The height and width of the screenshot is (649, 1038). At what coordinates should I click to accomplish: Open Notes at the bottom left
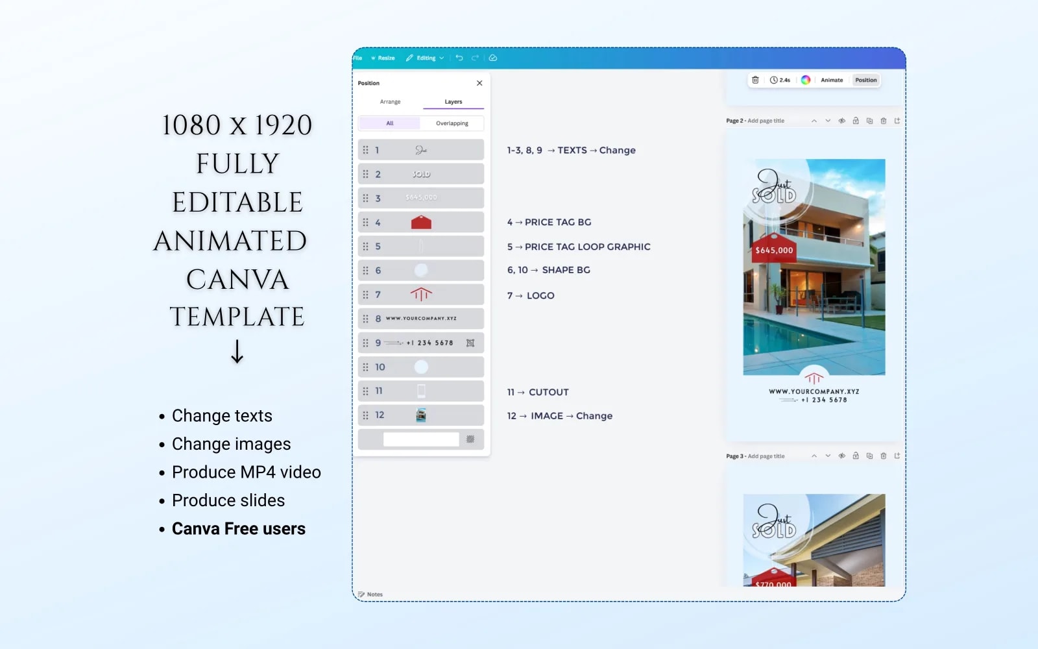coord(370,594)
